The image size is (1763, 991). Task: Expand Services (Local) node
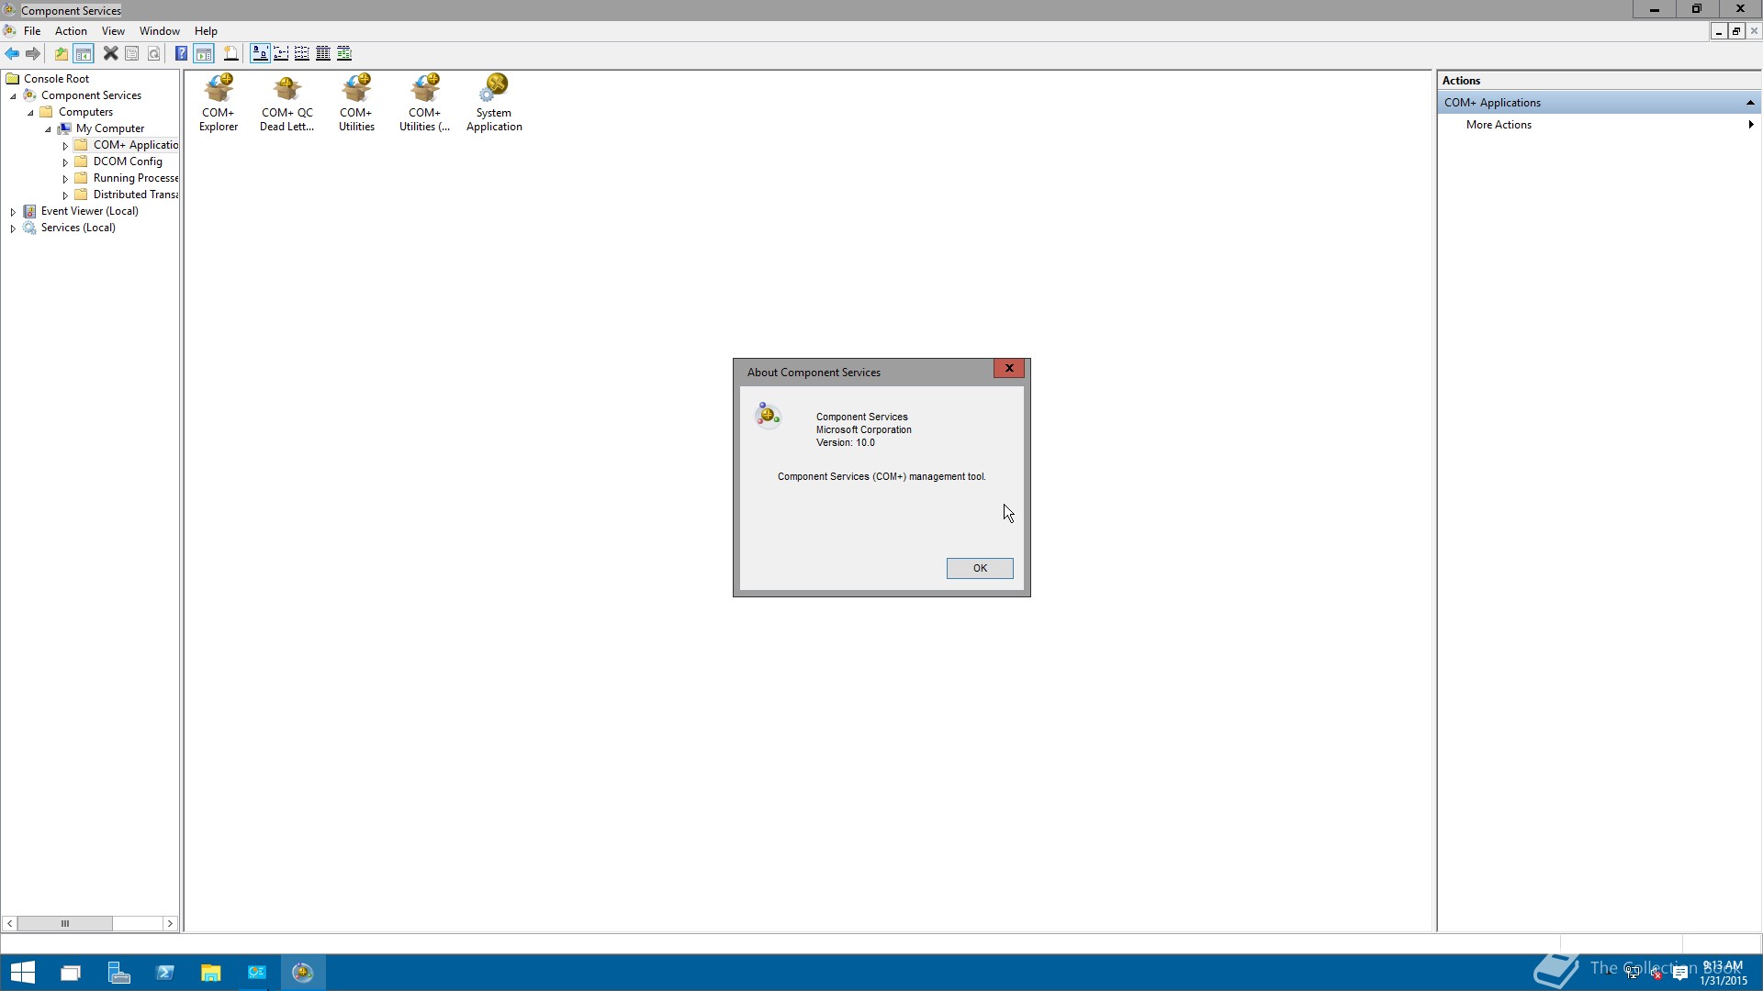click(13, 228)
